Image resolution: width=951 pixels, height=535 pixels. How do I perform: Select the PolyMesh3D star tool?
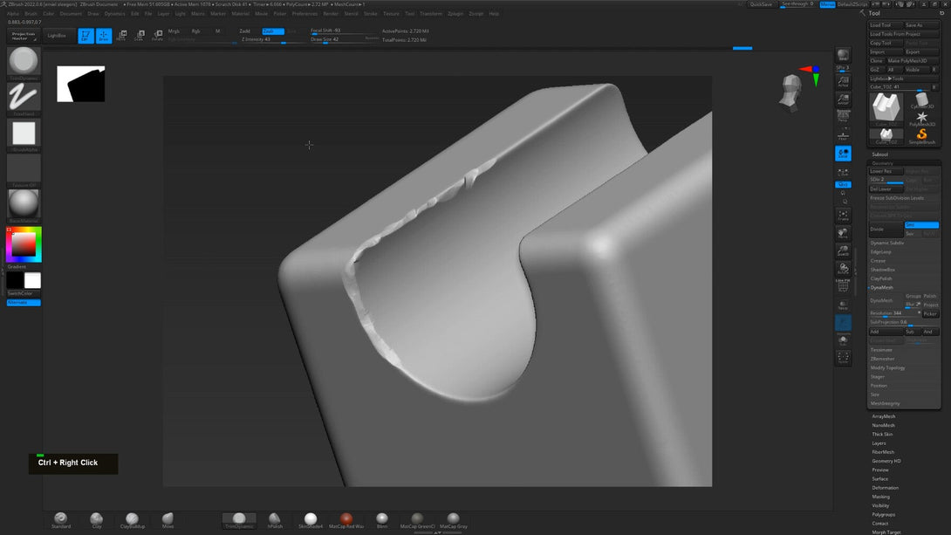point(922,119)
